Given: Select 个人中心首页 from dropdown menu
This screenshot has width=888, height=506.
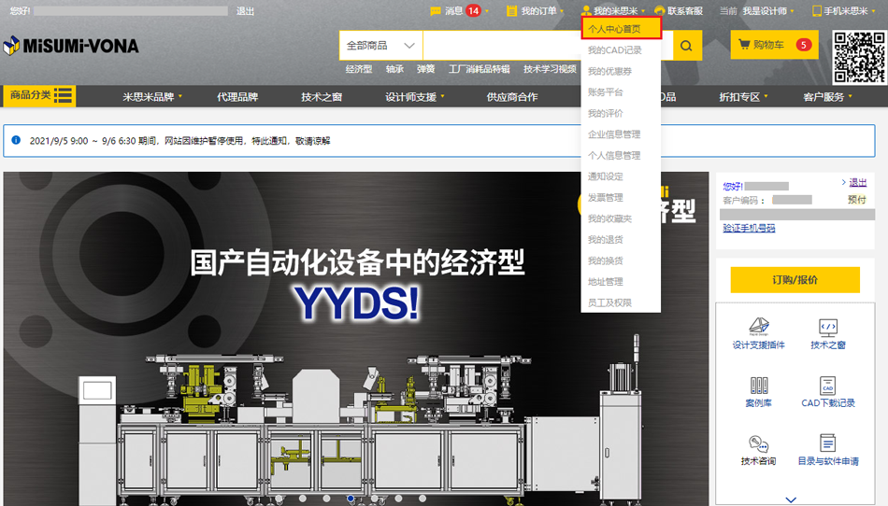Looking at the screenshot, I should coord(614,29).
